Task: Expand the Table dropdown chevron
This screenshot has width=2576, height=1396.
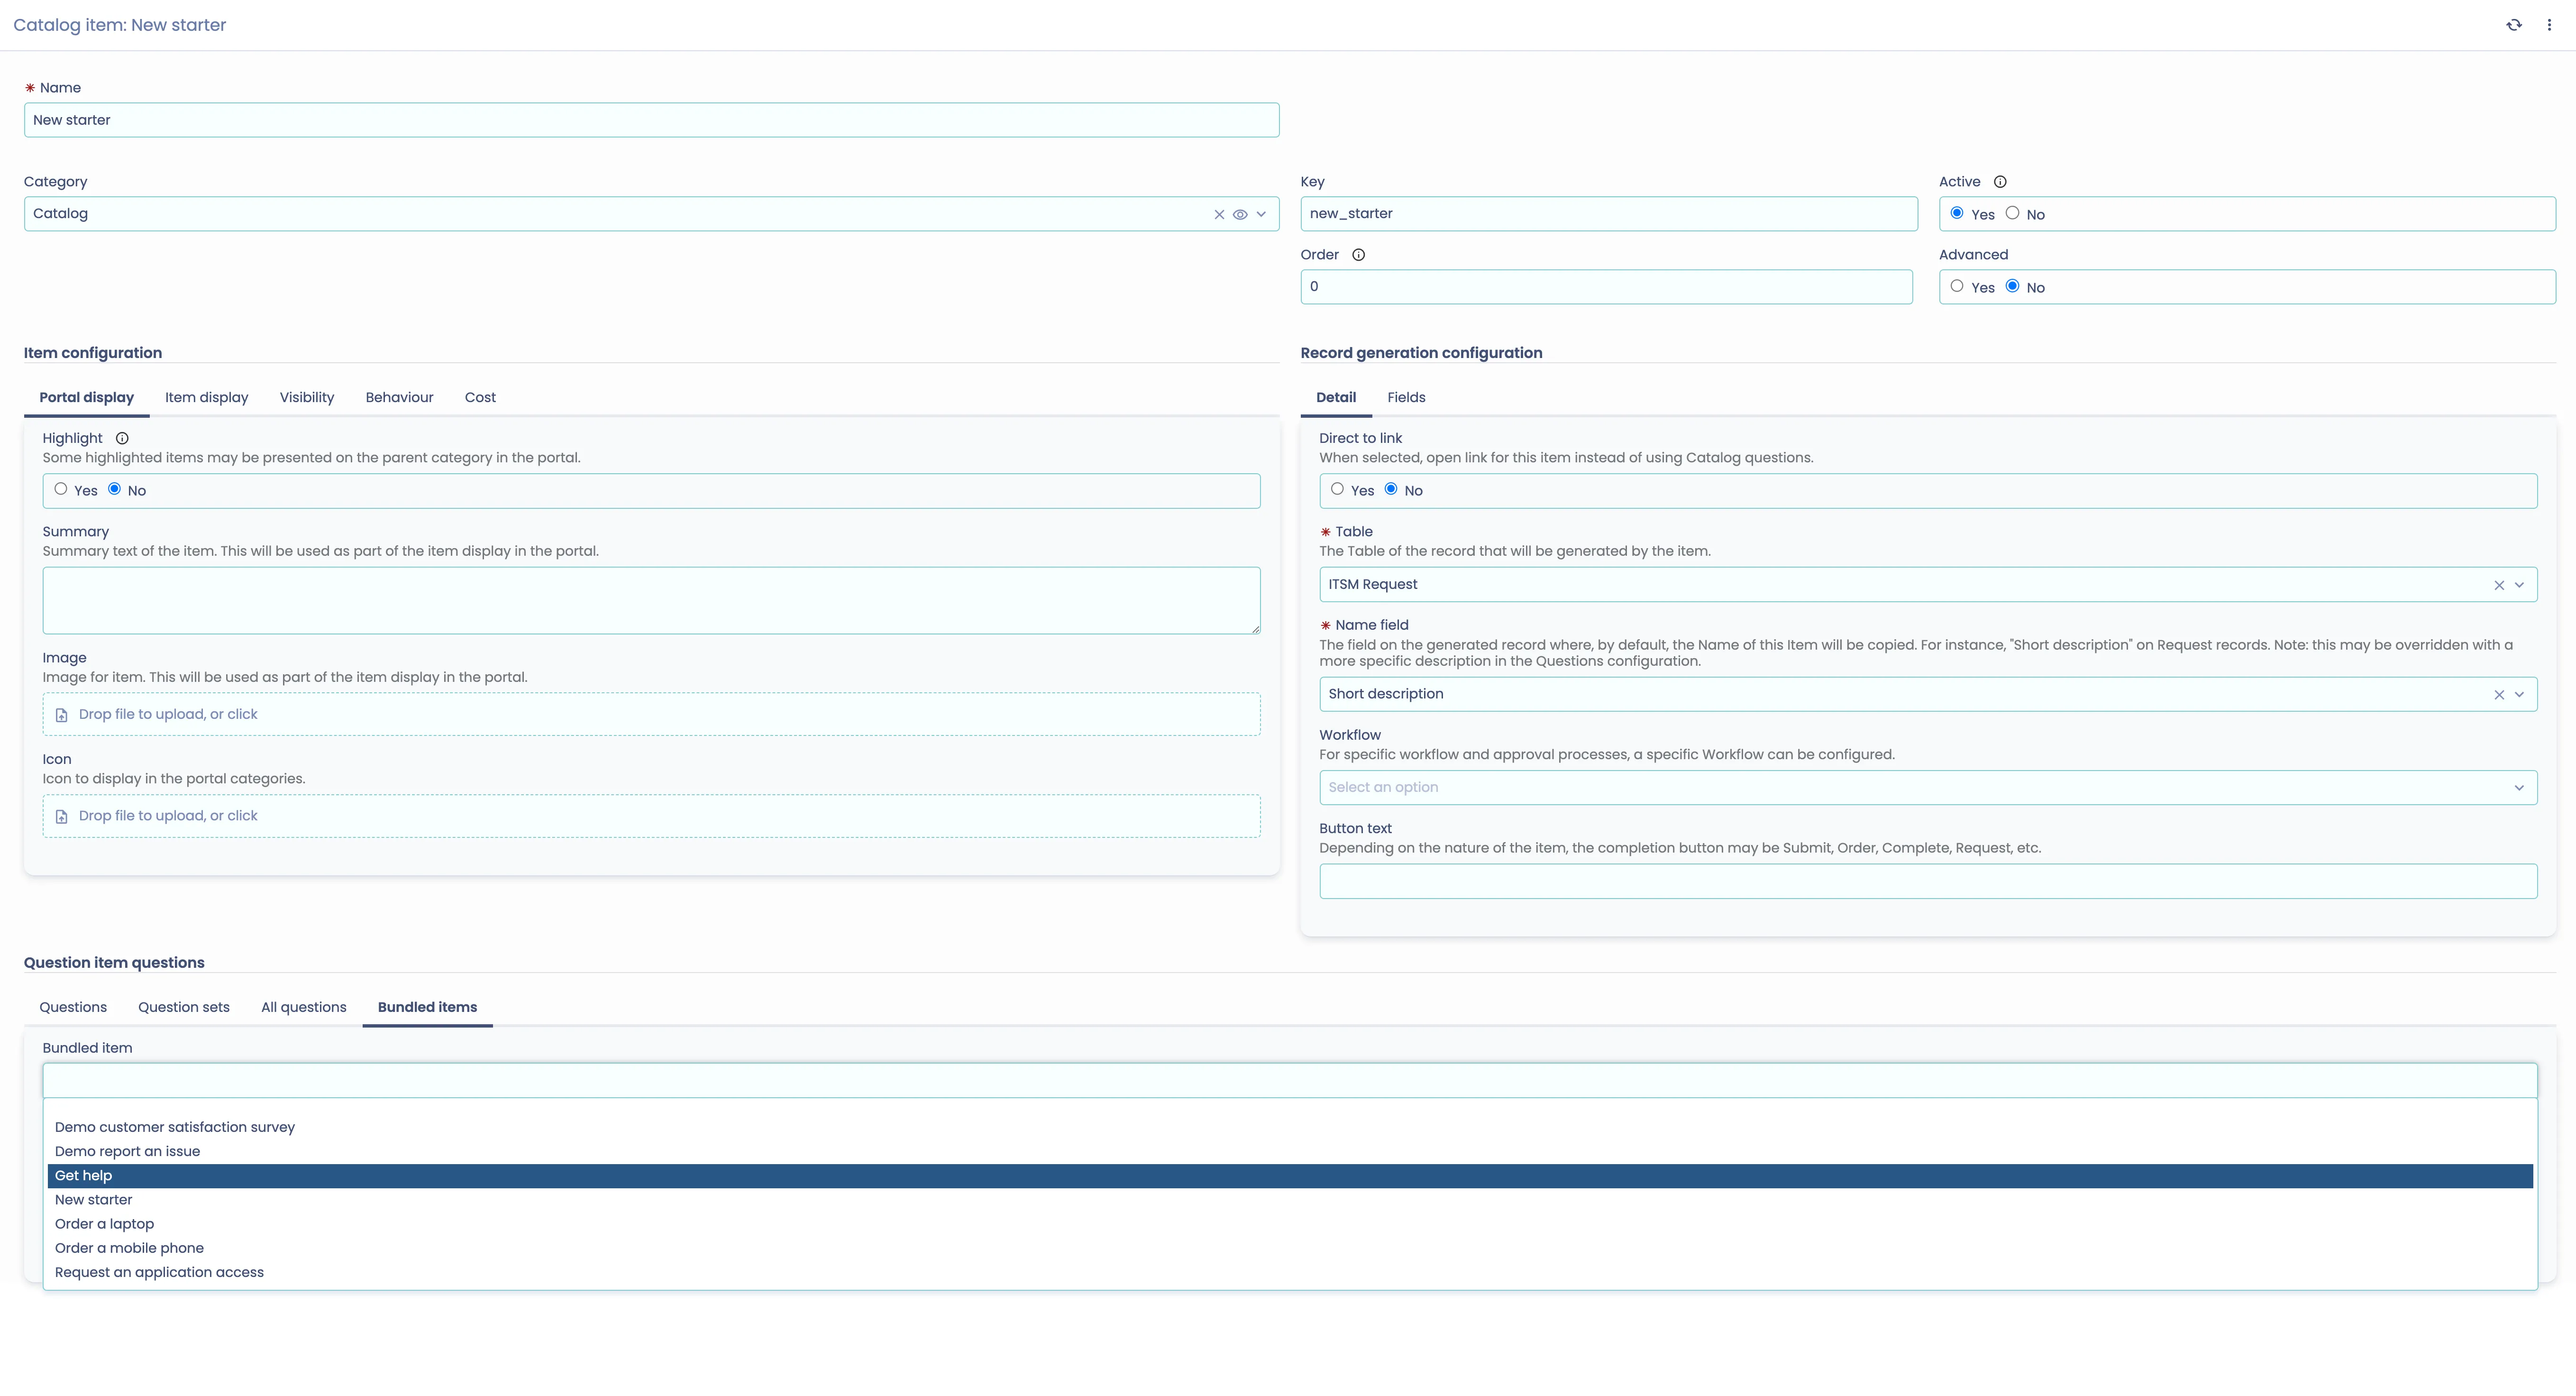Action: pos(2520,585)
